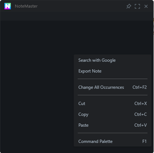Click the empty title bar between title and pin
The height and width of the screenshot is (153, 154).
point(82,6)
